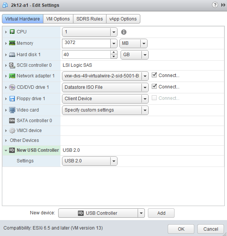Screen dimensions: 227x236
Task: Open the USB 2.0 Settings dropdown
Action: (90, 161)
